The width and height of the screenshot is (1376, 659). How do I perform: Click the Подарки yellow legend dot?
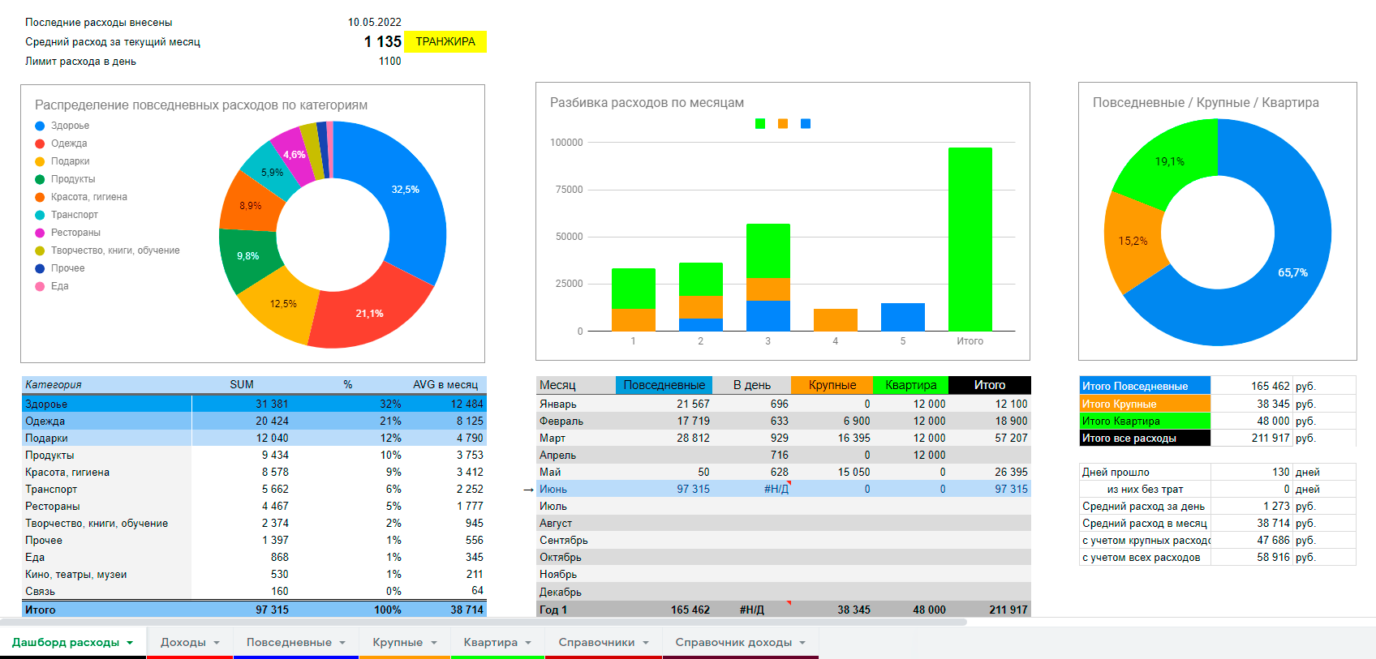40,161
